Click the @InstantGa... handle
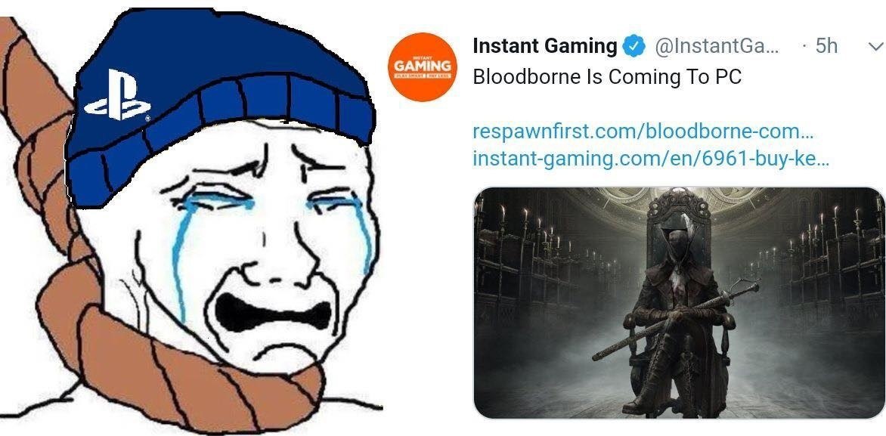Viewport: 886px width, 436px height. 717,46
